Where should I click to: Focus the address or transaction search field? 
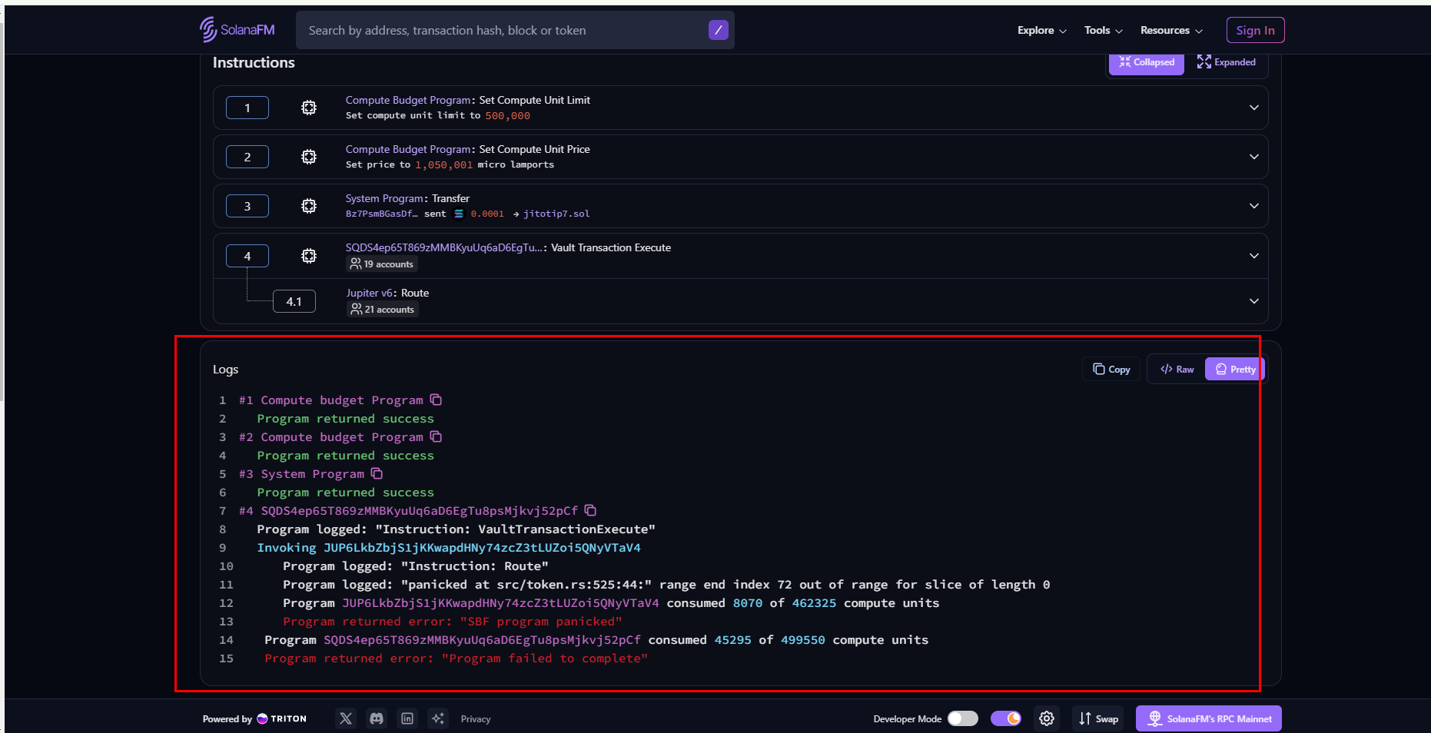(x=515, y=30)
